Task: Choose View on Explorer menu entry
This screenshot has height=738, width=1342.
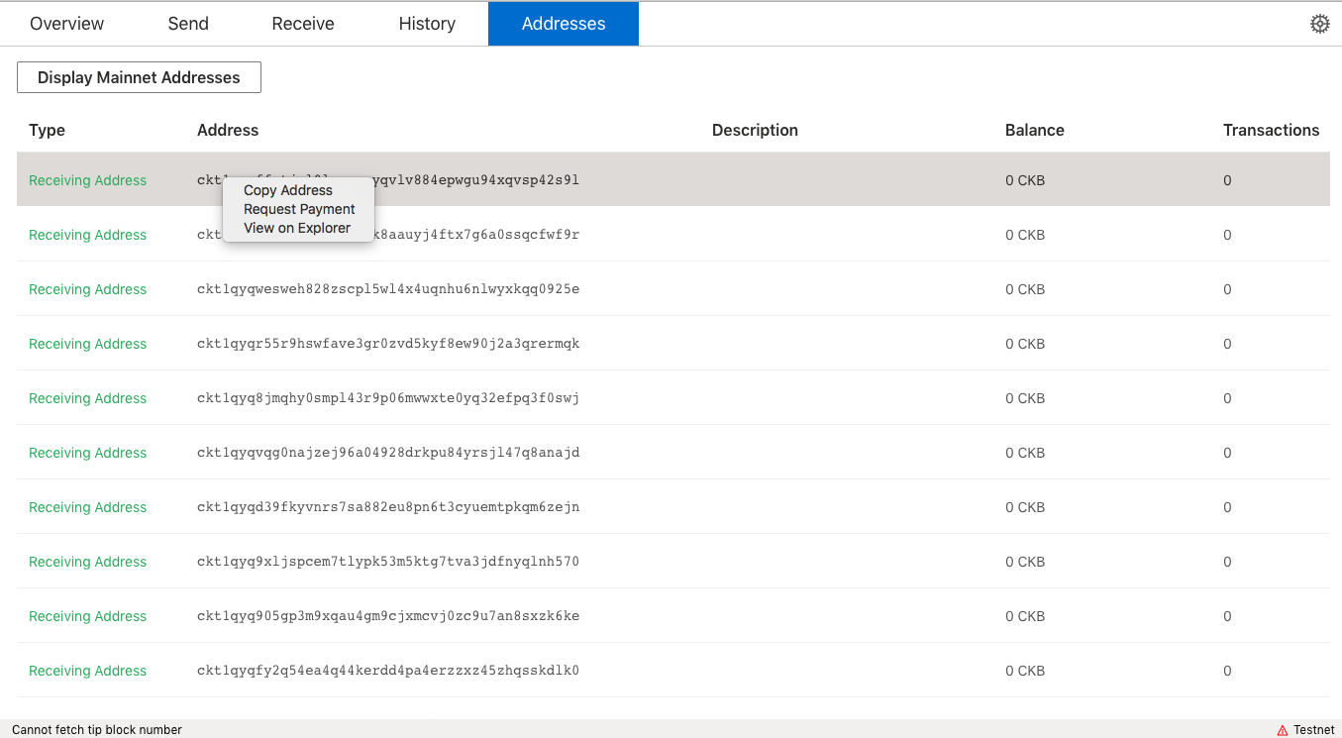Action: point(297,228)
